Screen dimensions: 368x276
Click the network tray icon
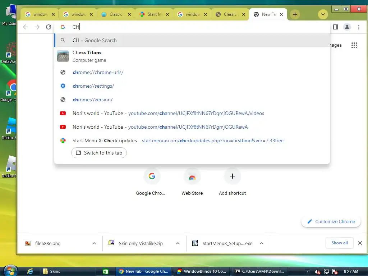326,272
